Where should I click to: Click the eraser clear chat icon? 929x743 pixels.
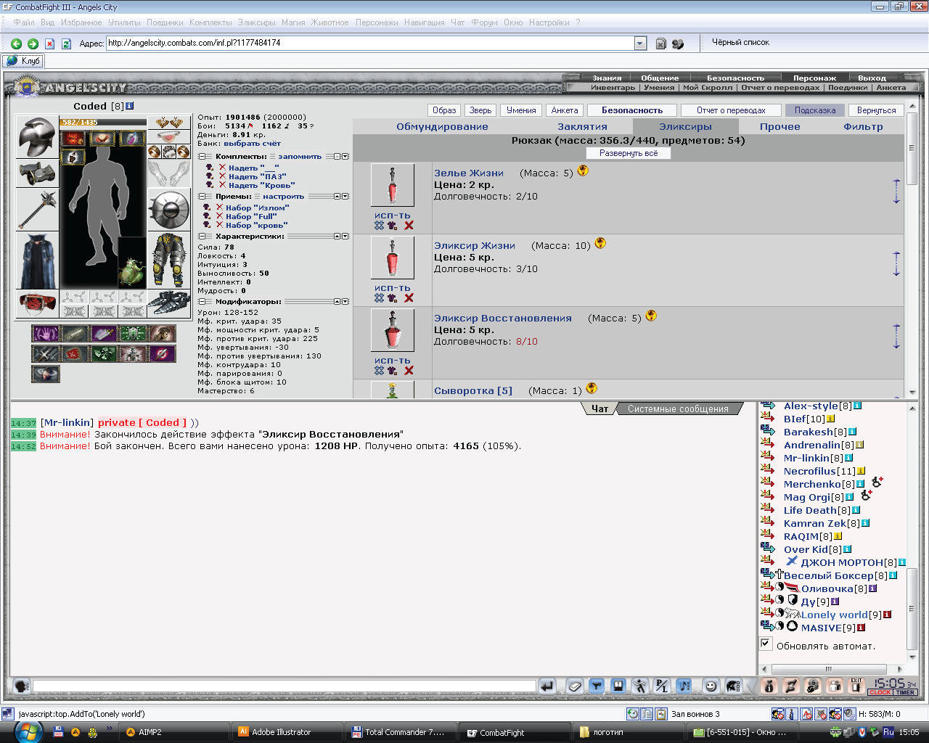tap(575, 686)
